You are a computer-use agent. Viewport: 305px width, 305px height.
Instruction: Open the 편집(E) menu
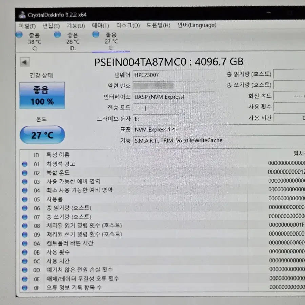click(51, 26)
